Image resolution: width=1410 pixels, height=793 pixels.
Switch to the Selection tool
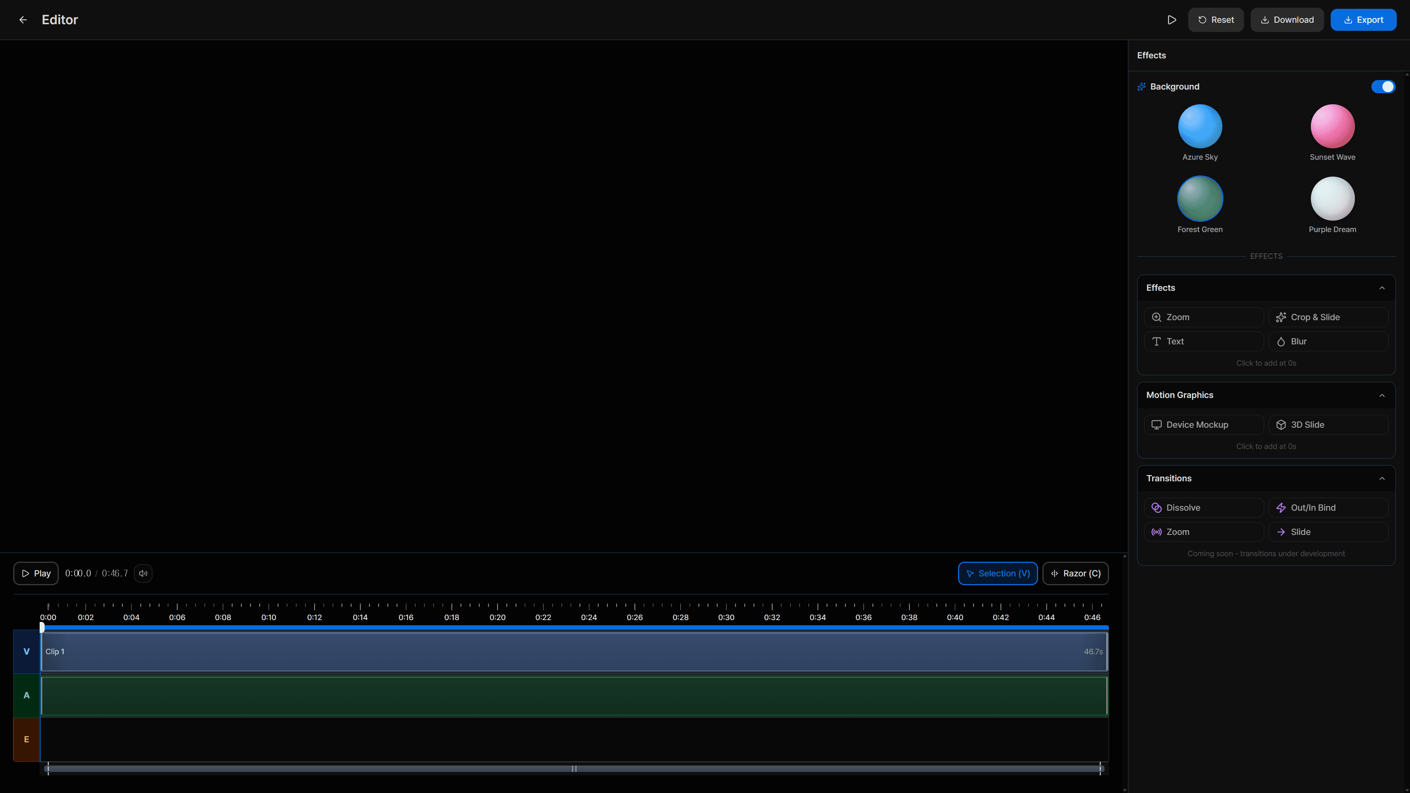click(x=997, y=573)
